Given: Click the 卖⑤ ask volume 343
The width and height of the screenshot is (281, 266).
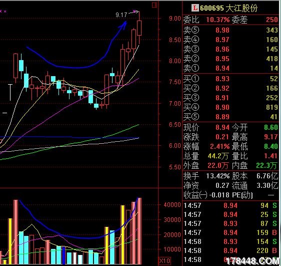Looking at the screenshot, I should point(272,30).
